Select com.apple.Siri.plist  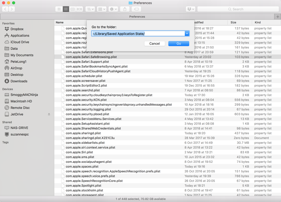(167, 152)
